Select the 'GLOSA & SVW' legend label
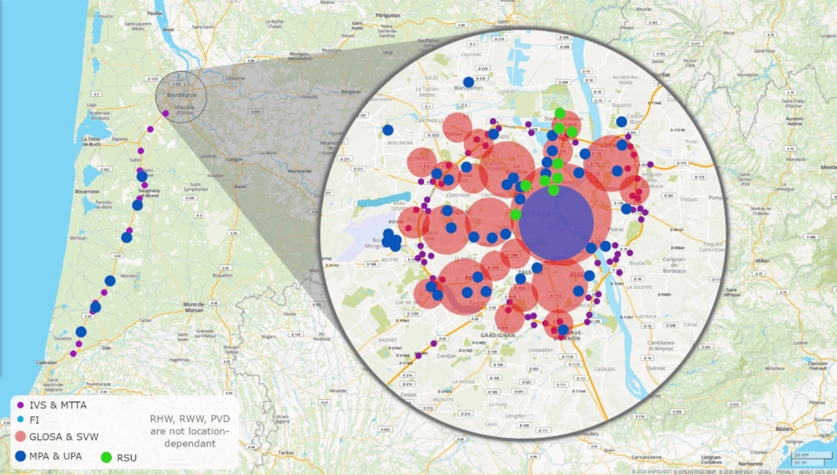837x475 pixels. pyautogui.click(x=64, y=437)
